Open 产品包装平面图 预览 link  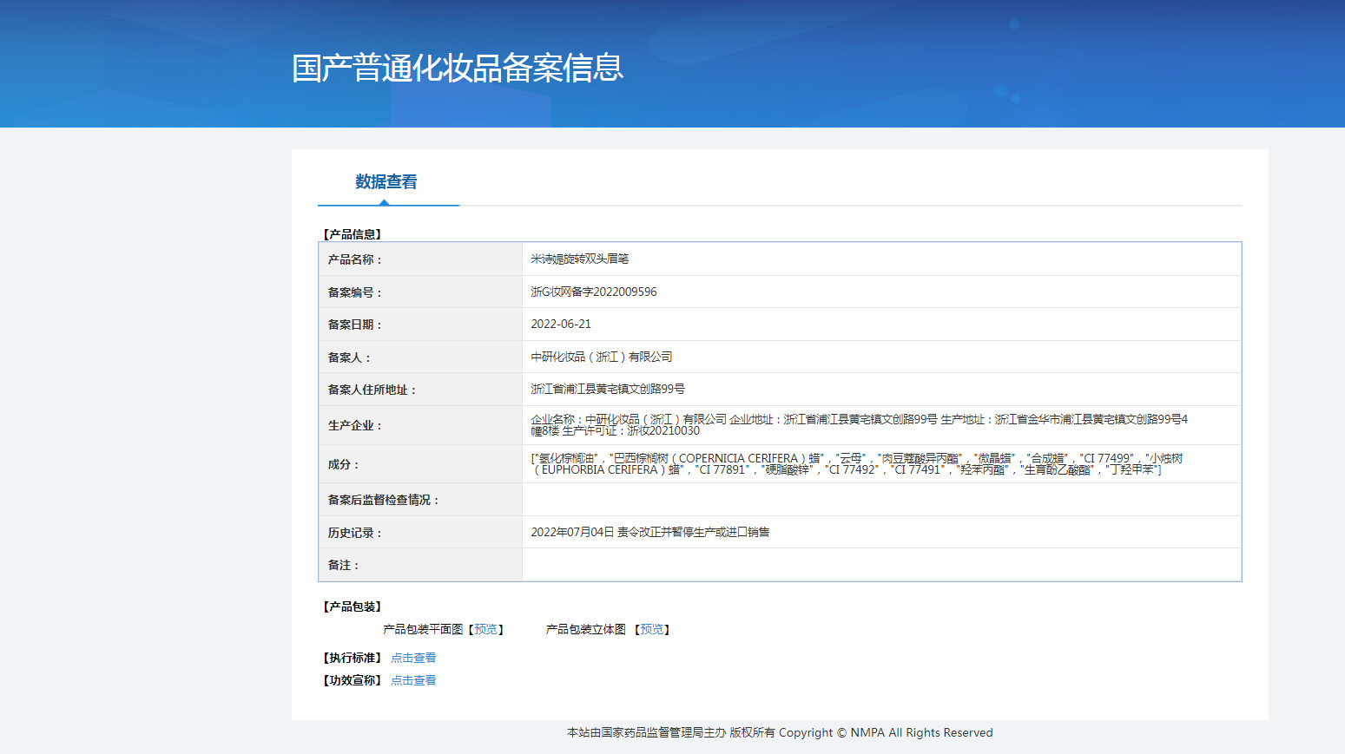coord(486,630)
